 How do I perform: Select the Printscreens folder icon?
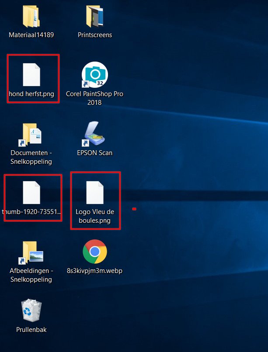[95, 16]
